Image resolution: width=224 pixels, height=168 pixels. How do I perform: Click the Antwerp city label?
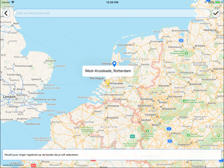click(113, 106)
